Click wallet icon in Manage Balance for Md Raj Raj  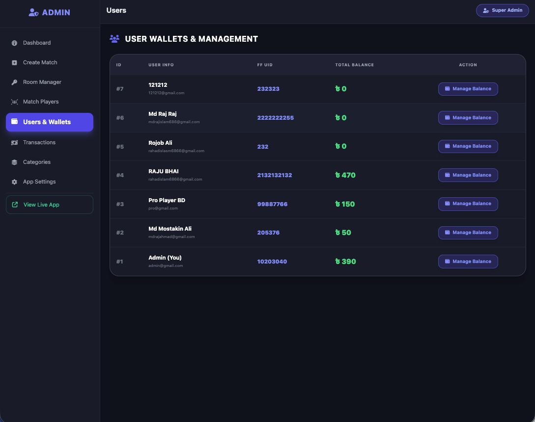coord(448,118)
